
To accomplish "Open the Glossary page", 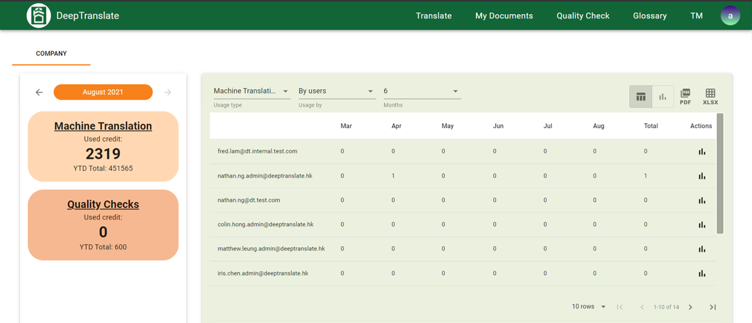I will point(650,16).
